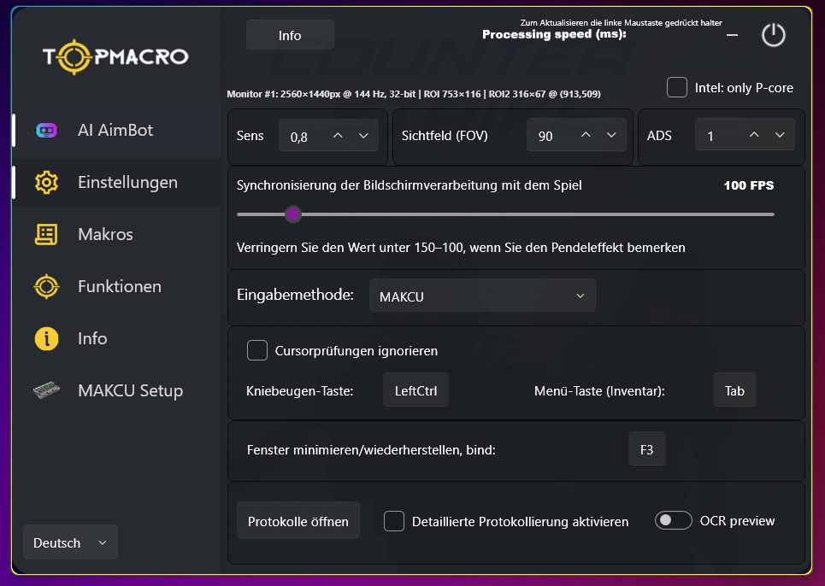Minimize the window with the dash button
This screenshot has height=586, width=825.
[x=732, y=35]
